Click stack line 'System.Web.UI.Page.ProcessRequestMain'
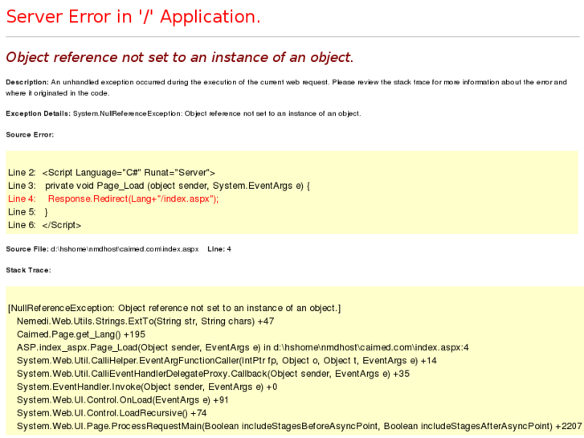584x438 pixels. [300, 426]
